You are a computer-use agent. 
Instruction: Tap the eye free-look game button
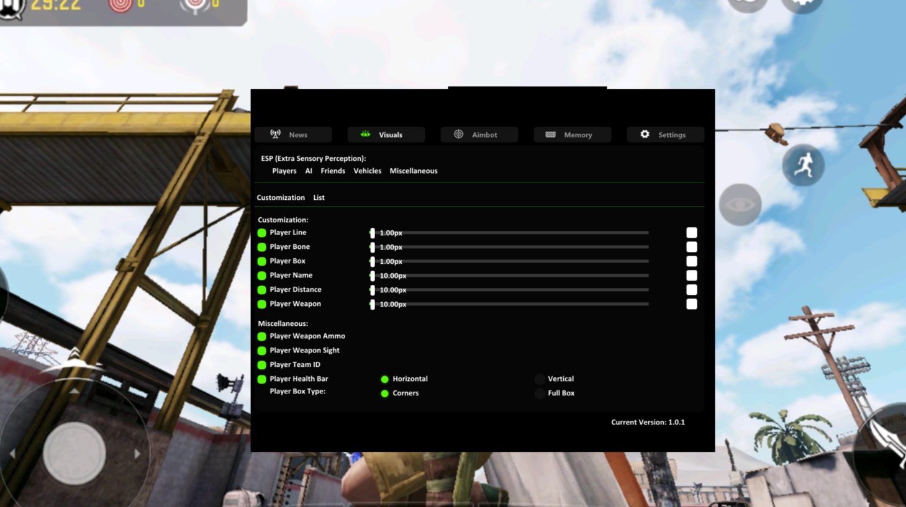[740, 205]
